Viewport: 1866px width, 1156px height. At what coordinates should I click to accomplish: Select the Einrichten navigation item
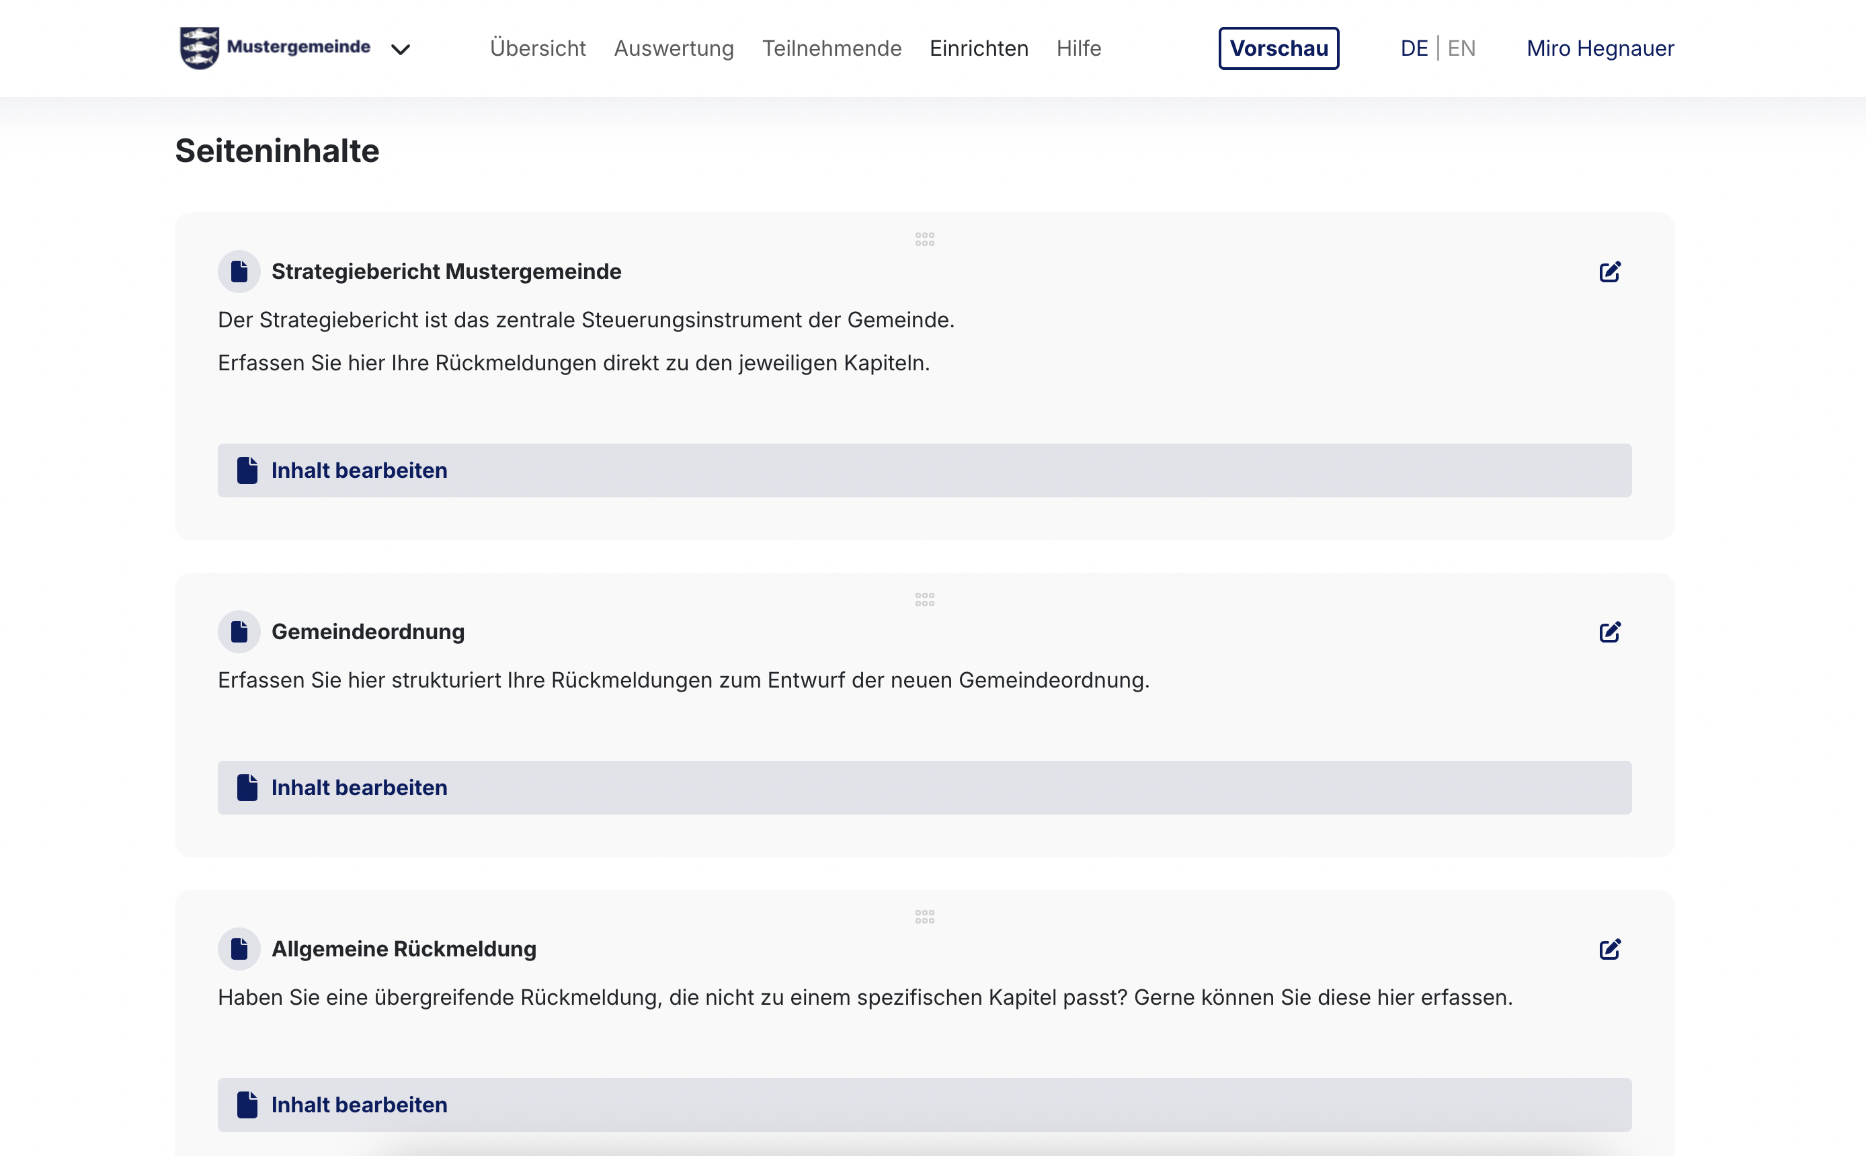click(x=979, y=48)
